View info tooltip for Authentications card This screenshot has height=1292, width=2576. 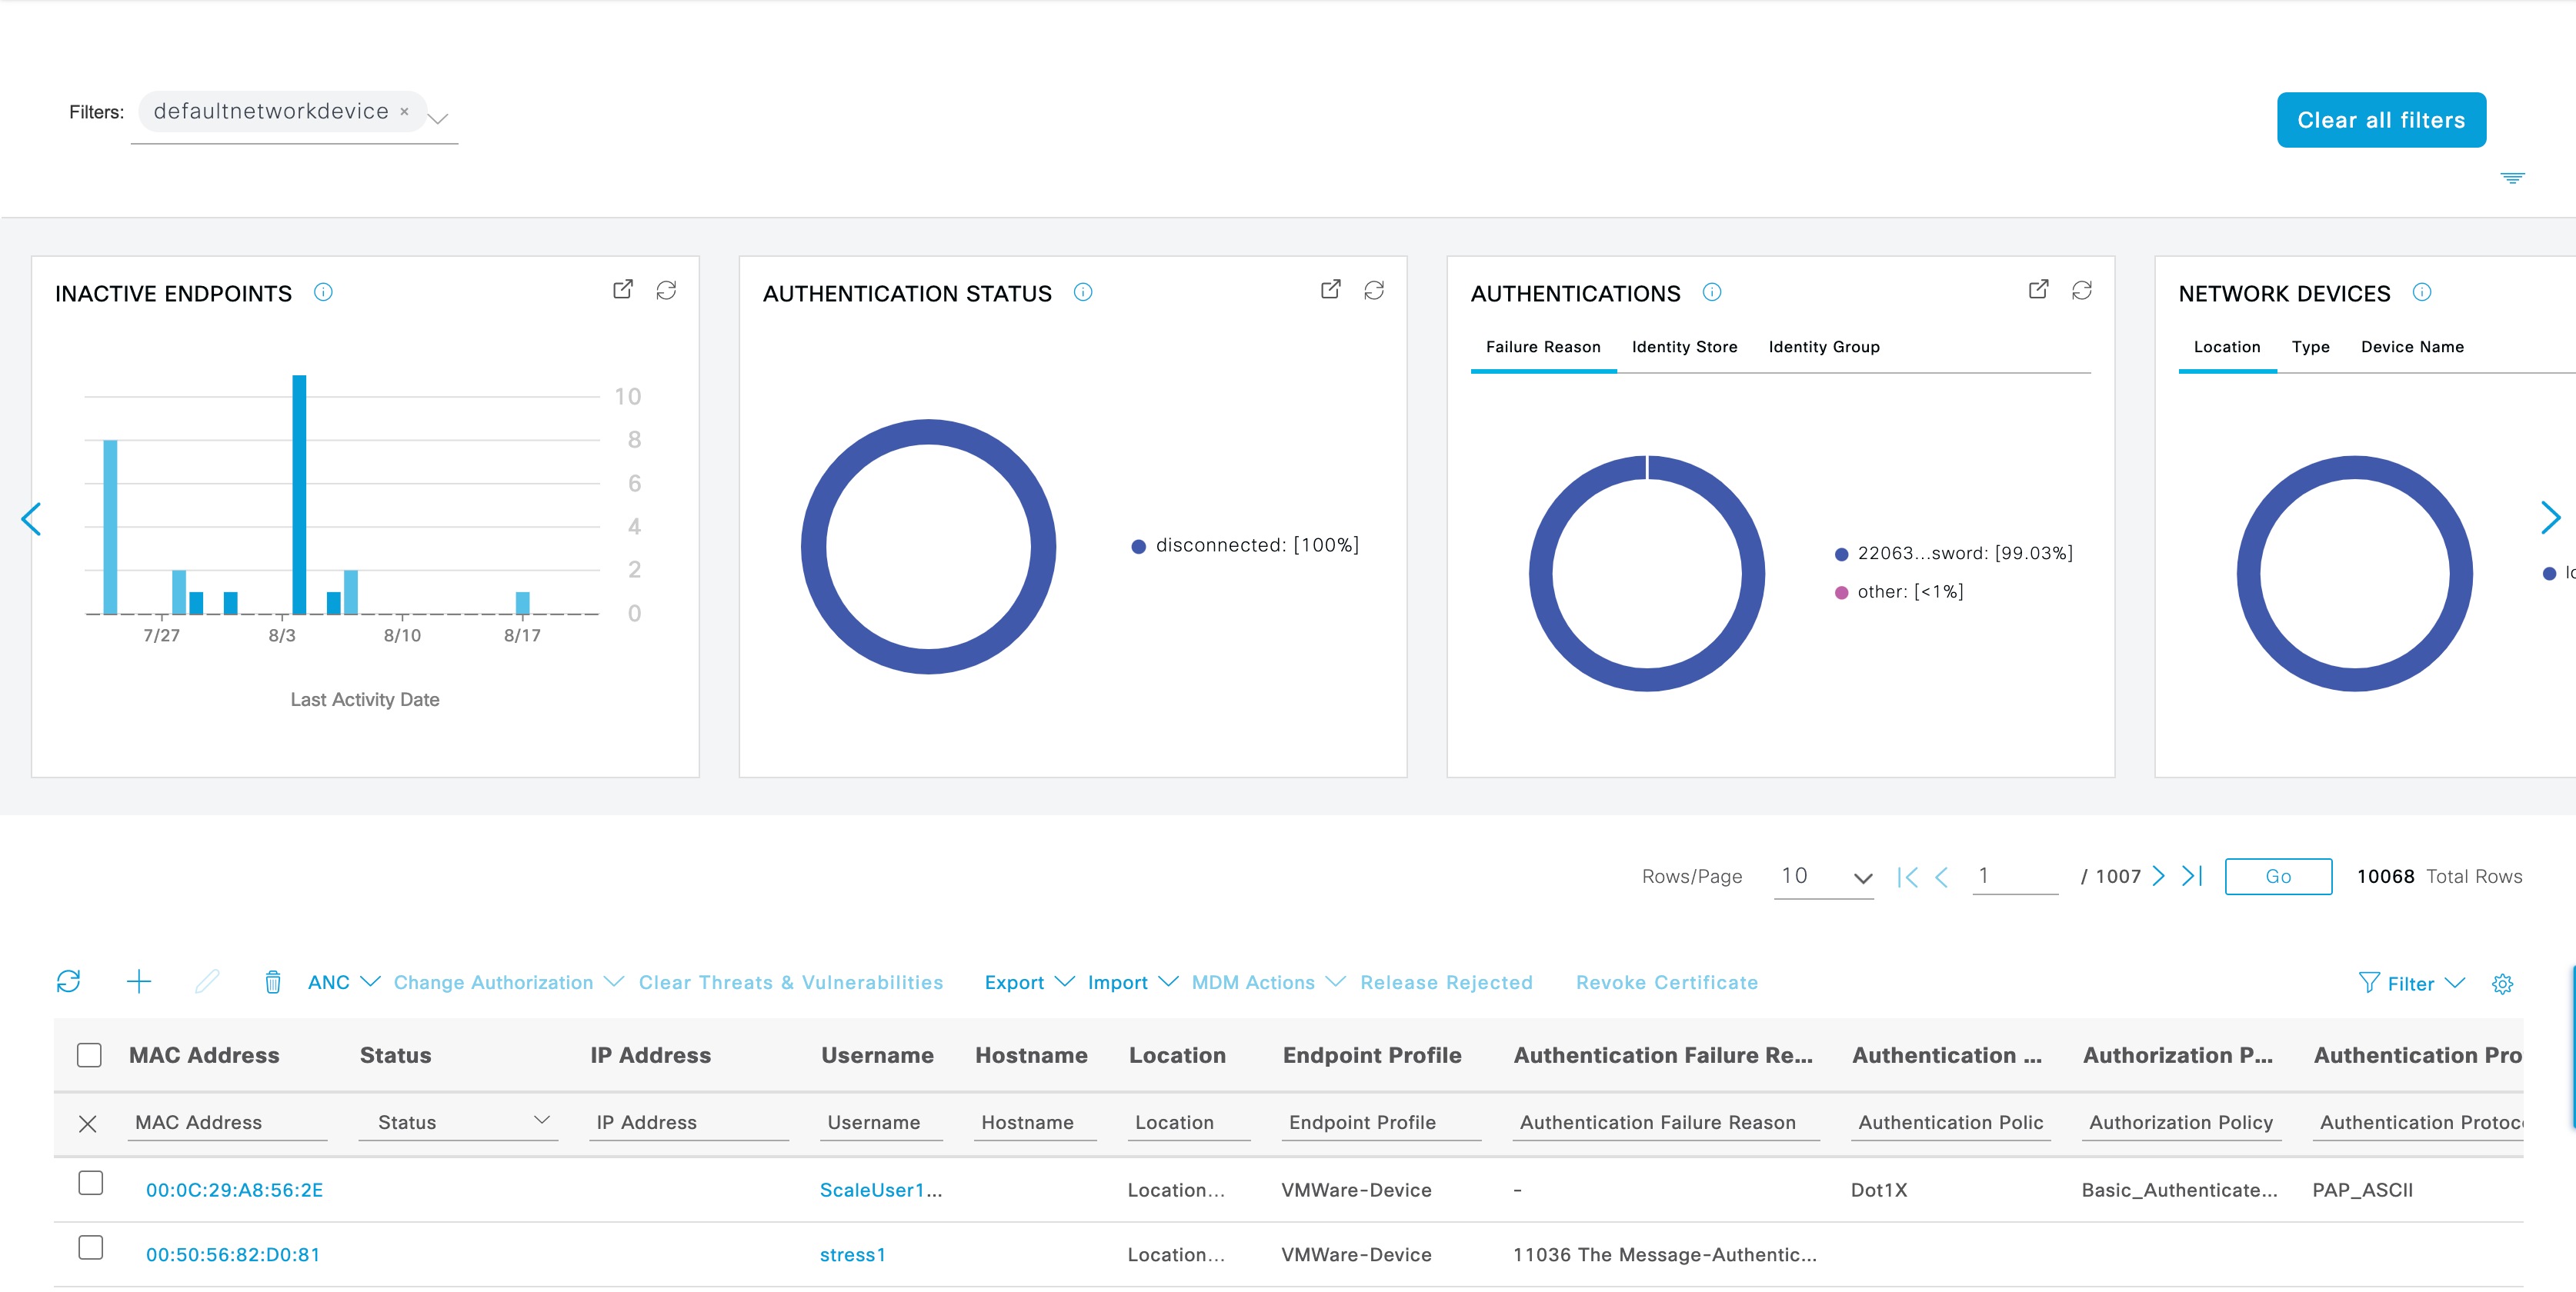tap(1711, 293)
